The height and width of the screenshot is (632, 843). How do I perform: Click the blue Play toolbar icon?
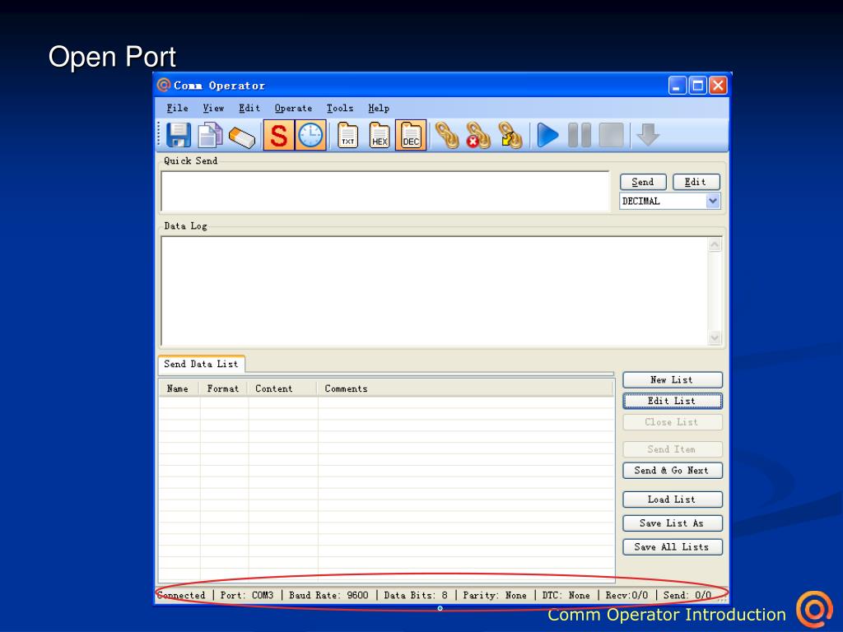click(x=547, y=135)
